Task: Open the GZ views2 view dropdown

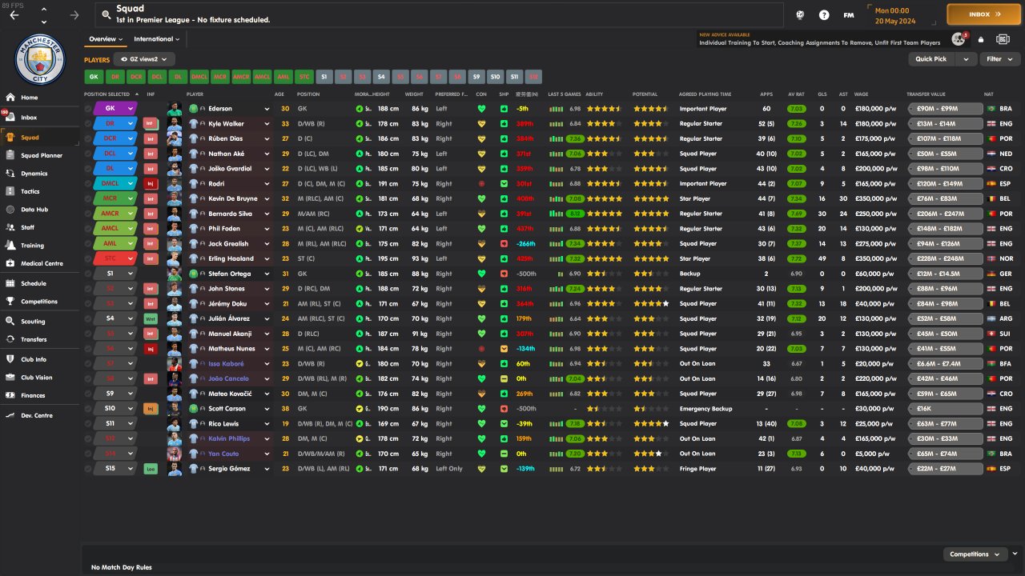Action: pyautogui.click(x=144, y=59)
